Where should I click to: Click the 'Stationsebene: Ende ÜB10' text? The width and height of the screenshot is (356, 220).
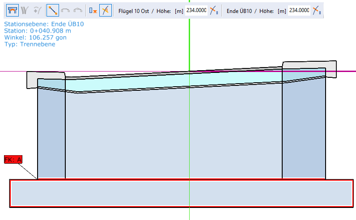(44, 24)
